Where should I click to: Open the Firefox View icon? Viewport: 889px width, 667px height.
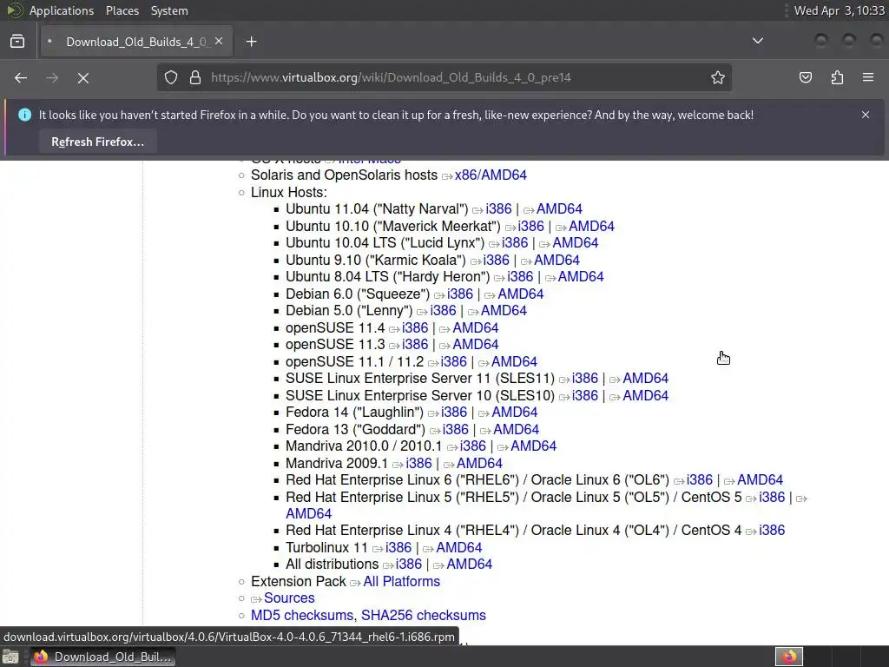pos(17,42)
